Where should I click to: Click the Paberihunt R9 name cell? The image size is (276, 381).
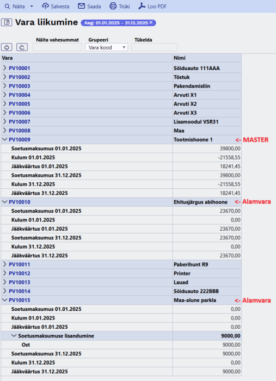pos(207,265)
